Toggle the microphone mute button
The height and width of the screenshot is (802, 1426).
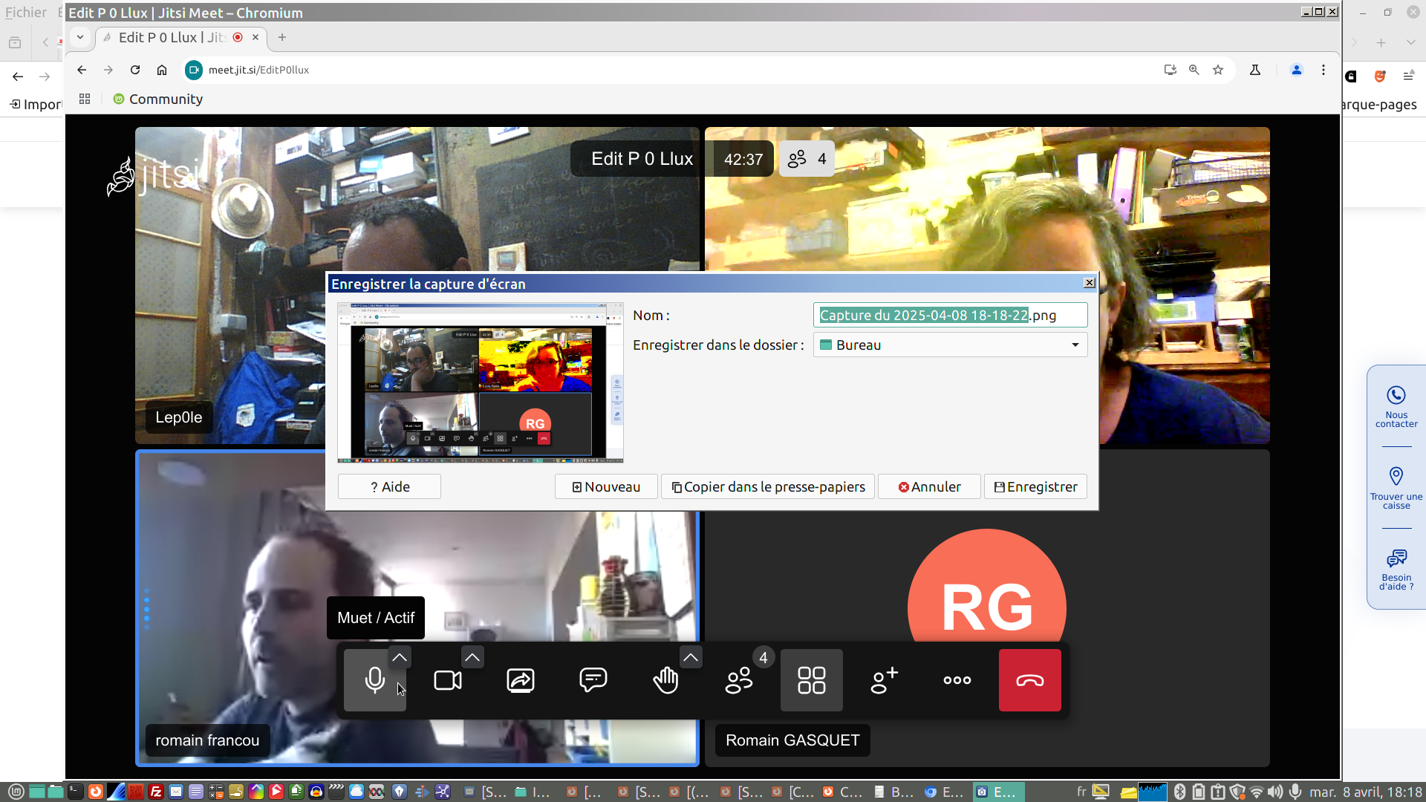[x=374, y=680]
